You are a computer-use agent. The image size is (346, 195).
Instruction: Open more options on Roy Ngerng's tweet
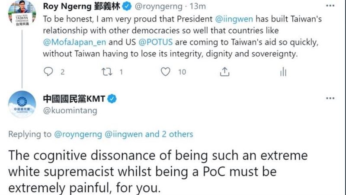pyautogui.click(x=330, y=6)
